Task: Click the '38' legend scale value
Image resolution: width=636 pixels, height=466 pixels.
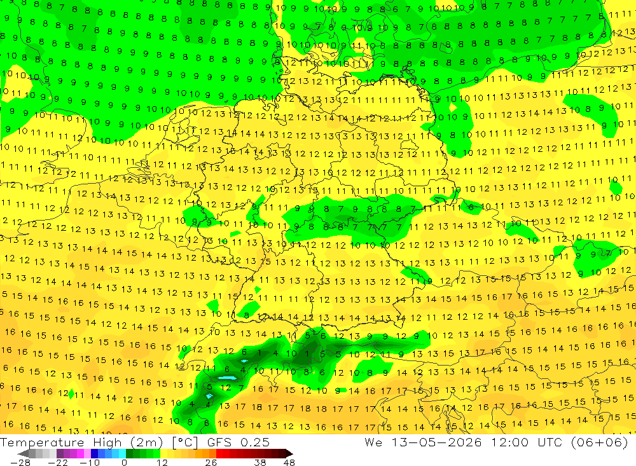Action: 260,462
